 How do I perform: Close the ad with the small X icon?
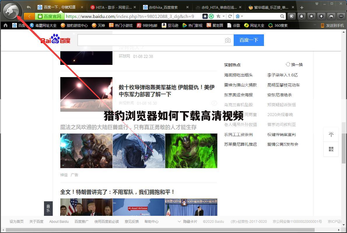click(214, 103)
